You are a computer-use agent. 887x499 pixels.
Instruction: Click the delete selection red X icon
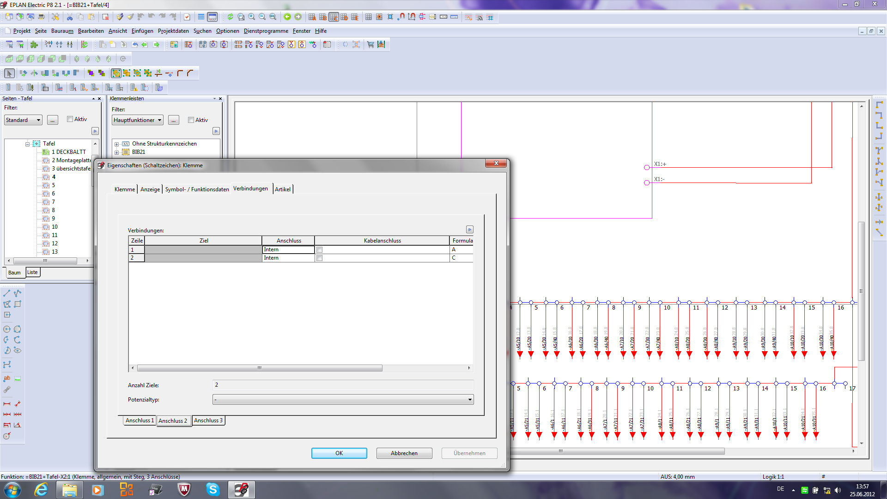click(105, 17)
